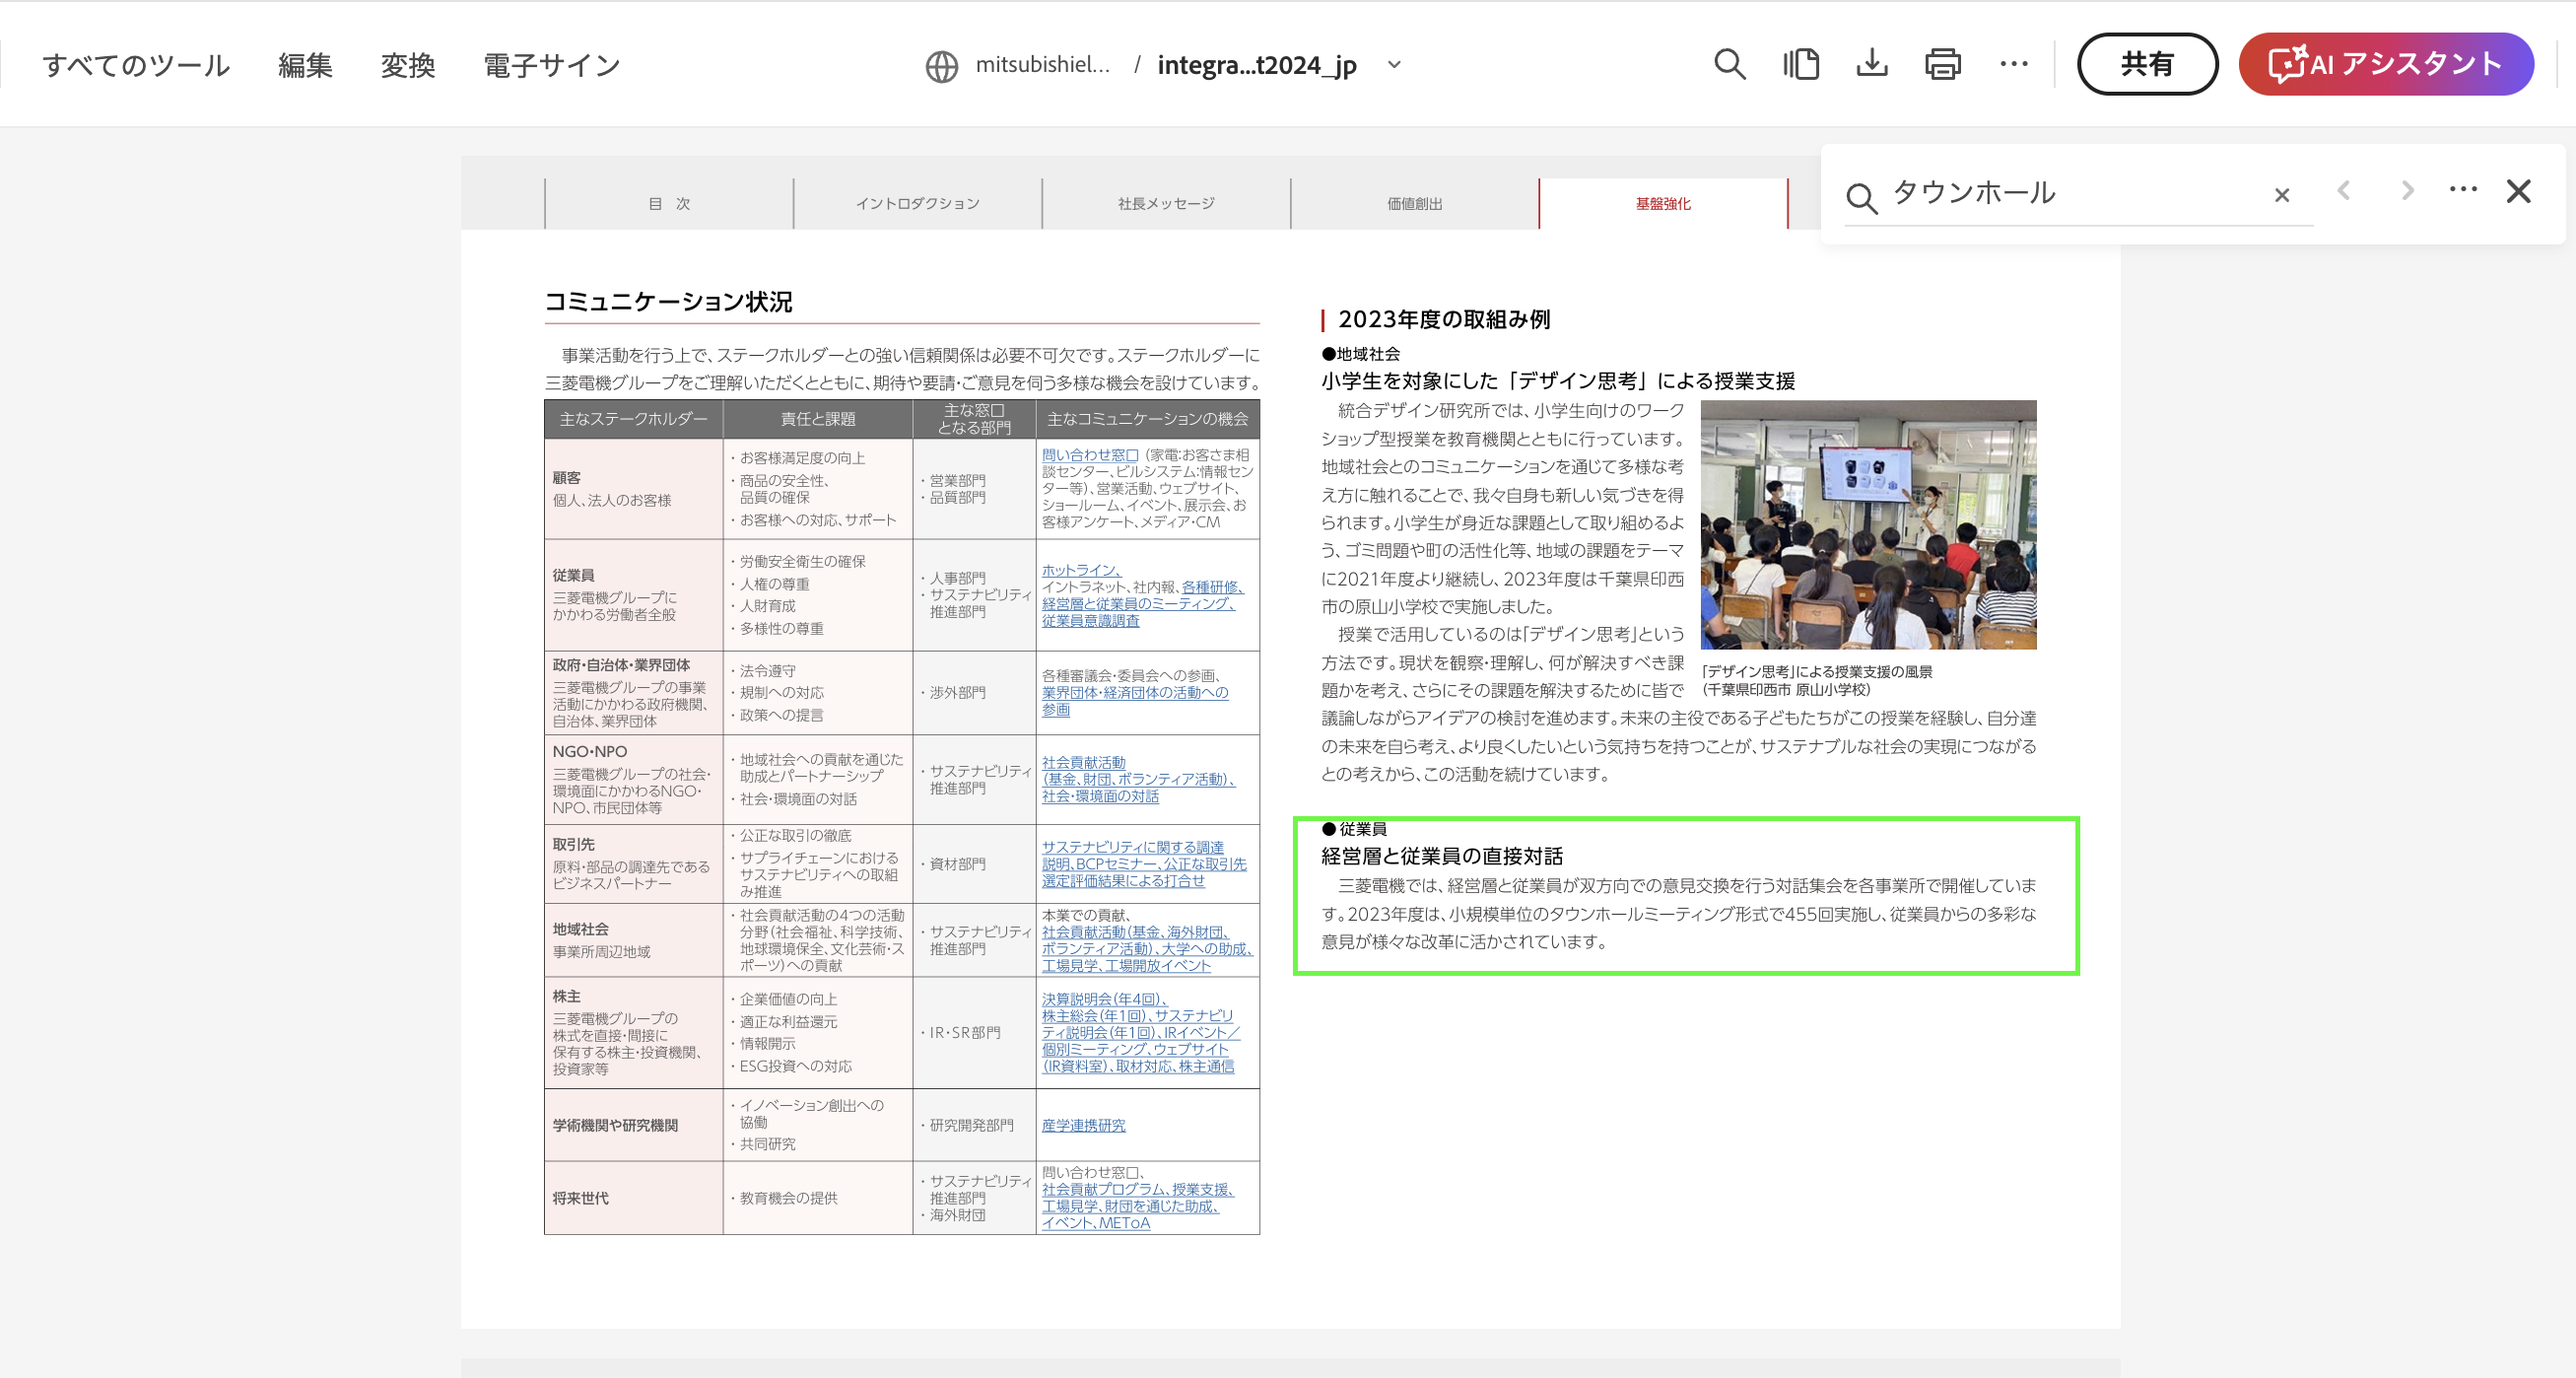Click the print icon
This screenshot has height=1378, width=2576.
(x=1942, y=65)
